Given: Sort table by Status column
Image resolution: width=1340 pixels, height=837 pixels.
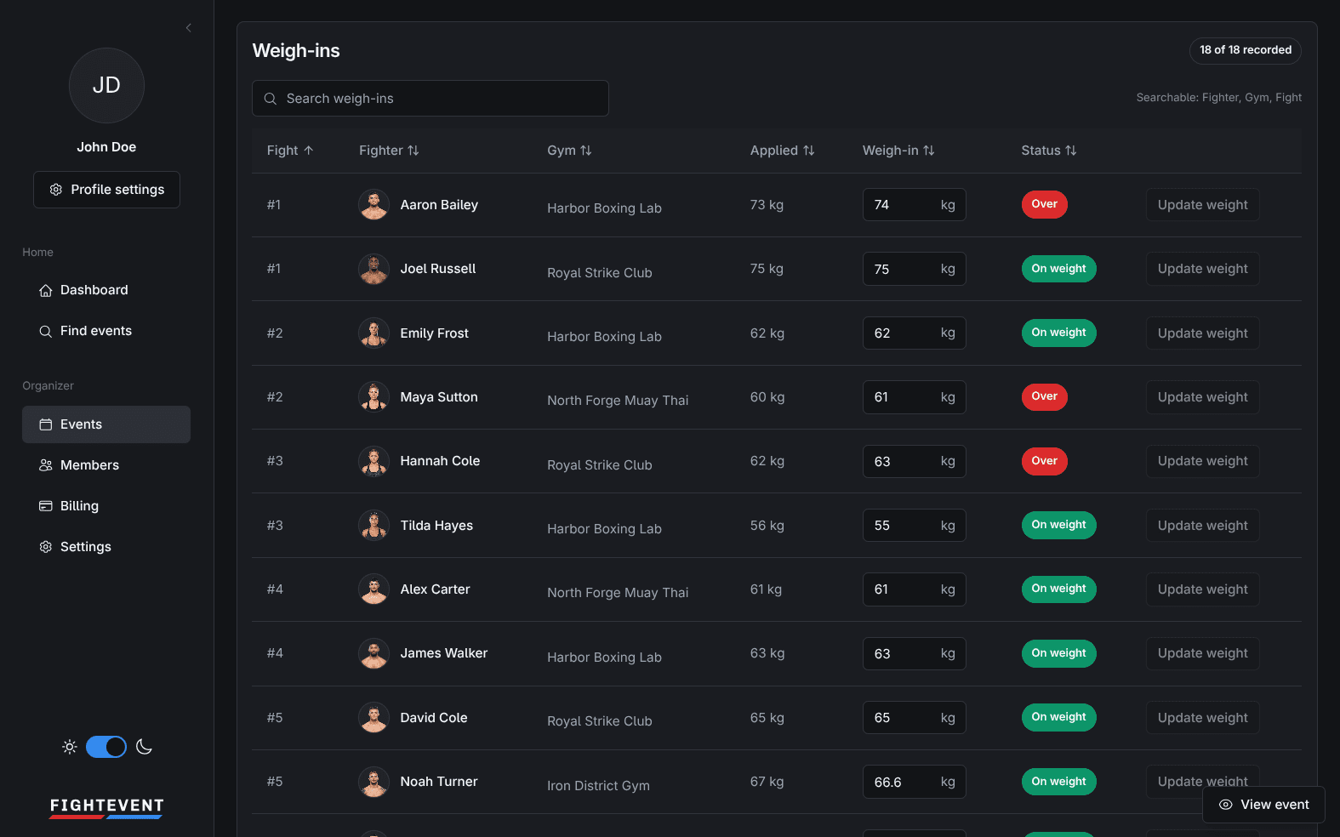Looking at the screenshot, I should (x=1049, y=151).
